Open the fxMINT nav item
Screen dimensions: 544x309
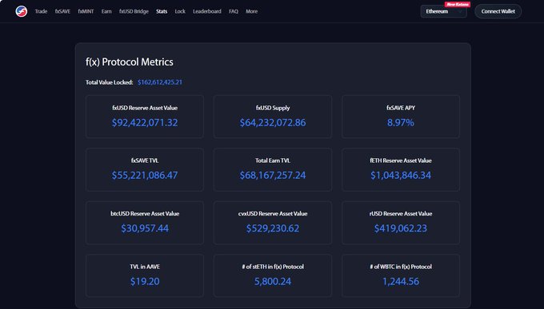(x=86, y=11)
